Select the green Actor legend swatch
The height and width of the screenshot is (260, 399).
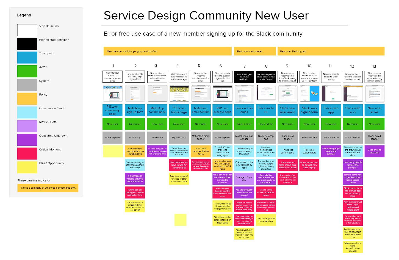click(x=27, y=71)
